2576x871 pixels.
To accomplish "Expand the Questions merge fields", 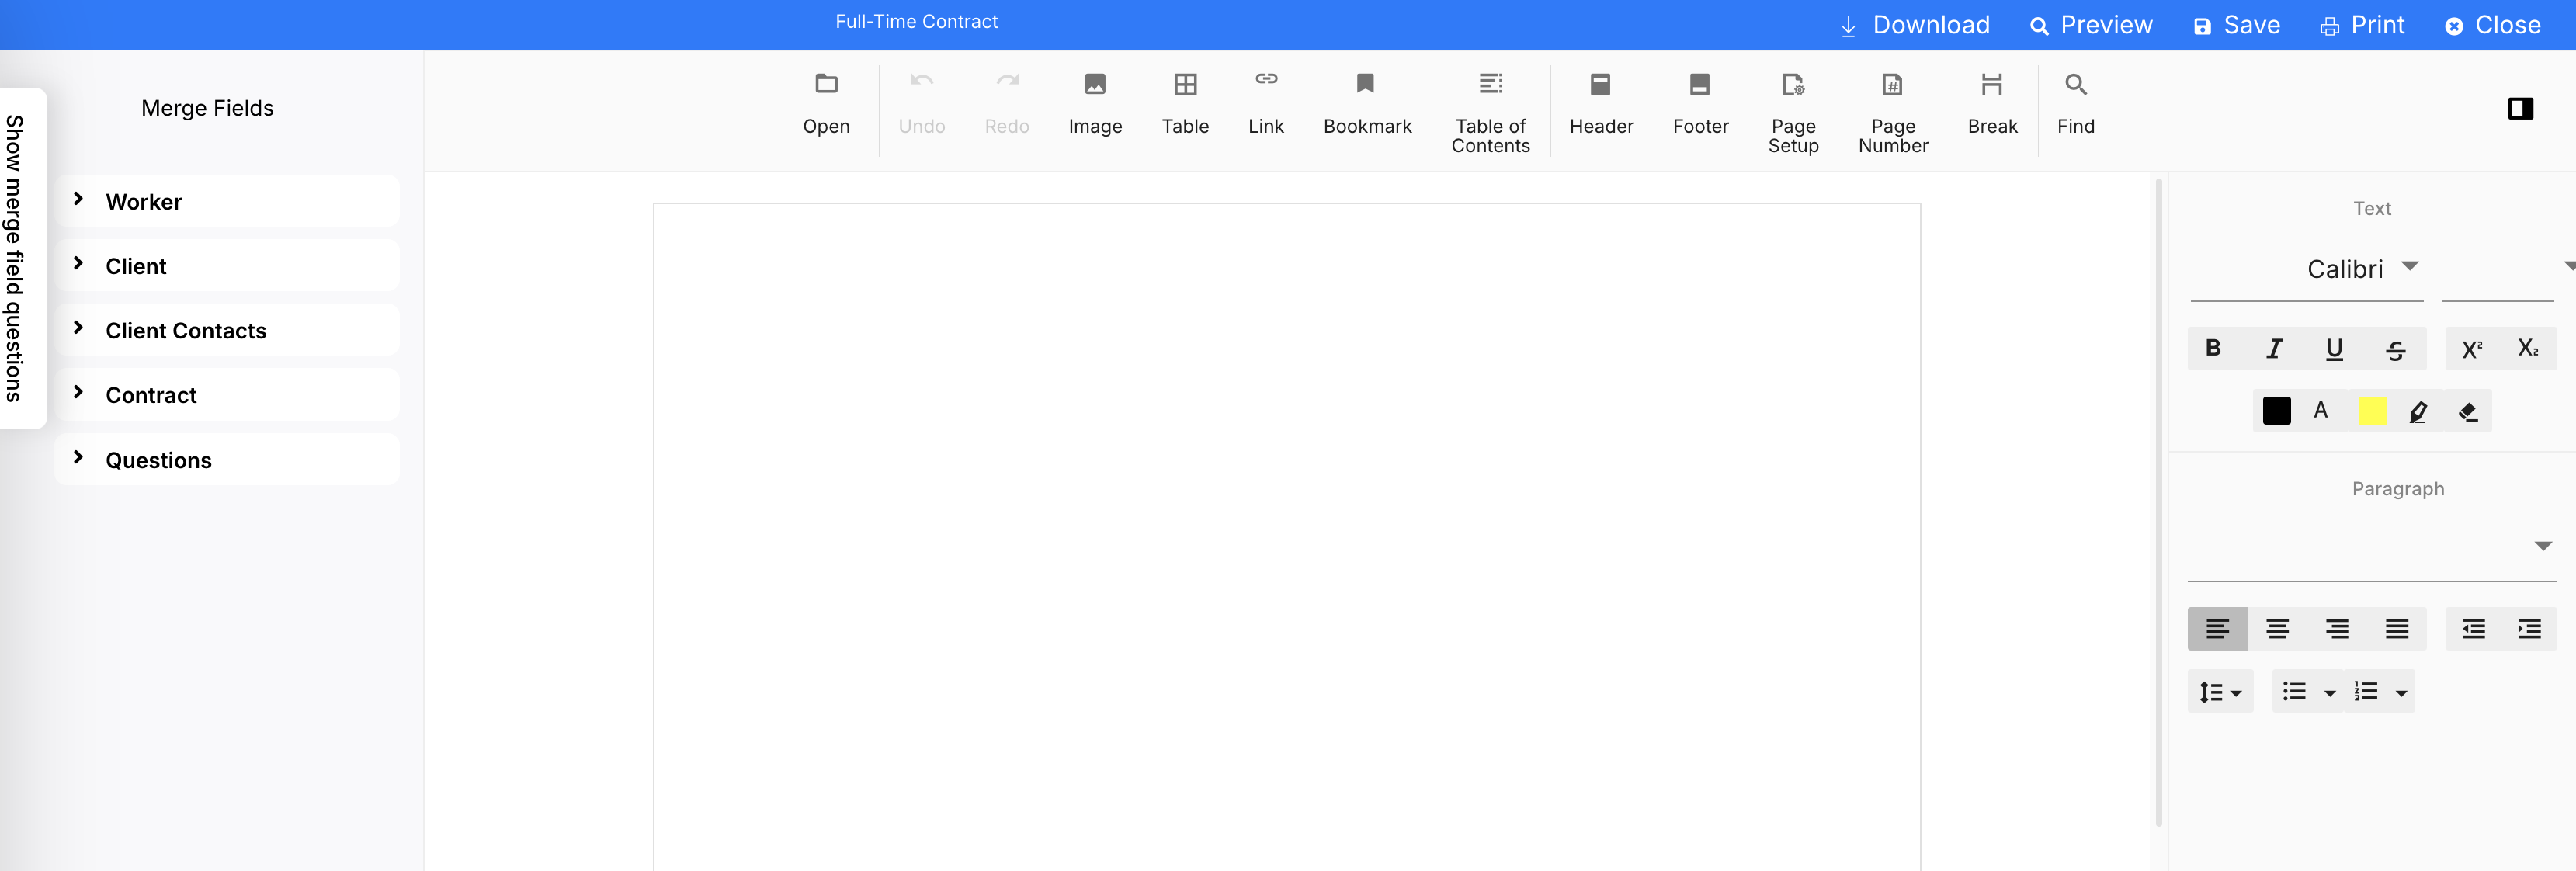I will (228, 460).
